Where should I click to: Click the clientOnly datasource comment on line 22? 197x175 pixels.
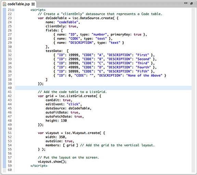coord(100,14)
